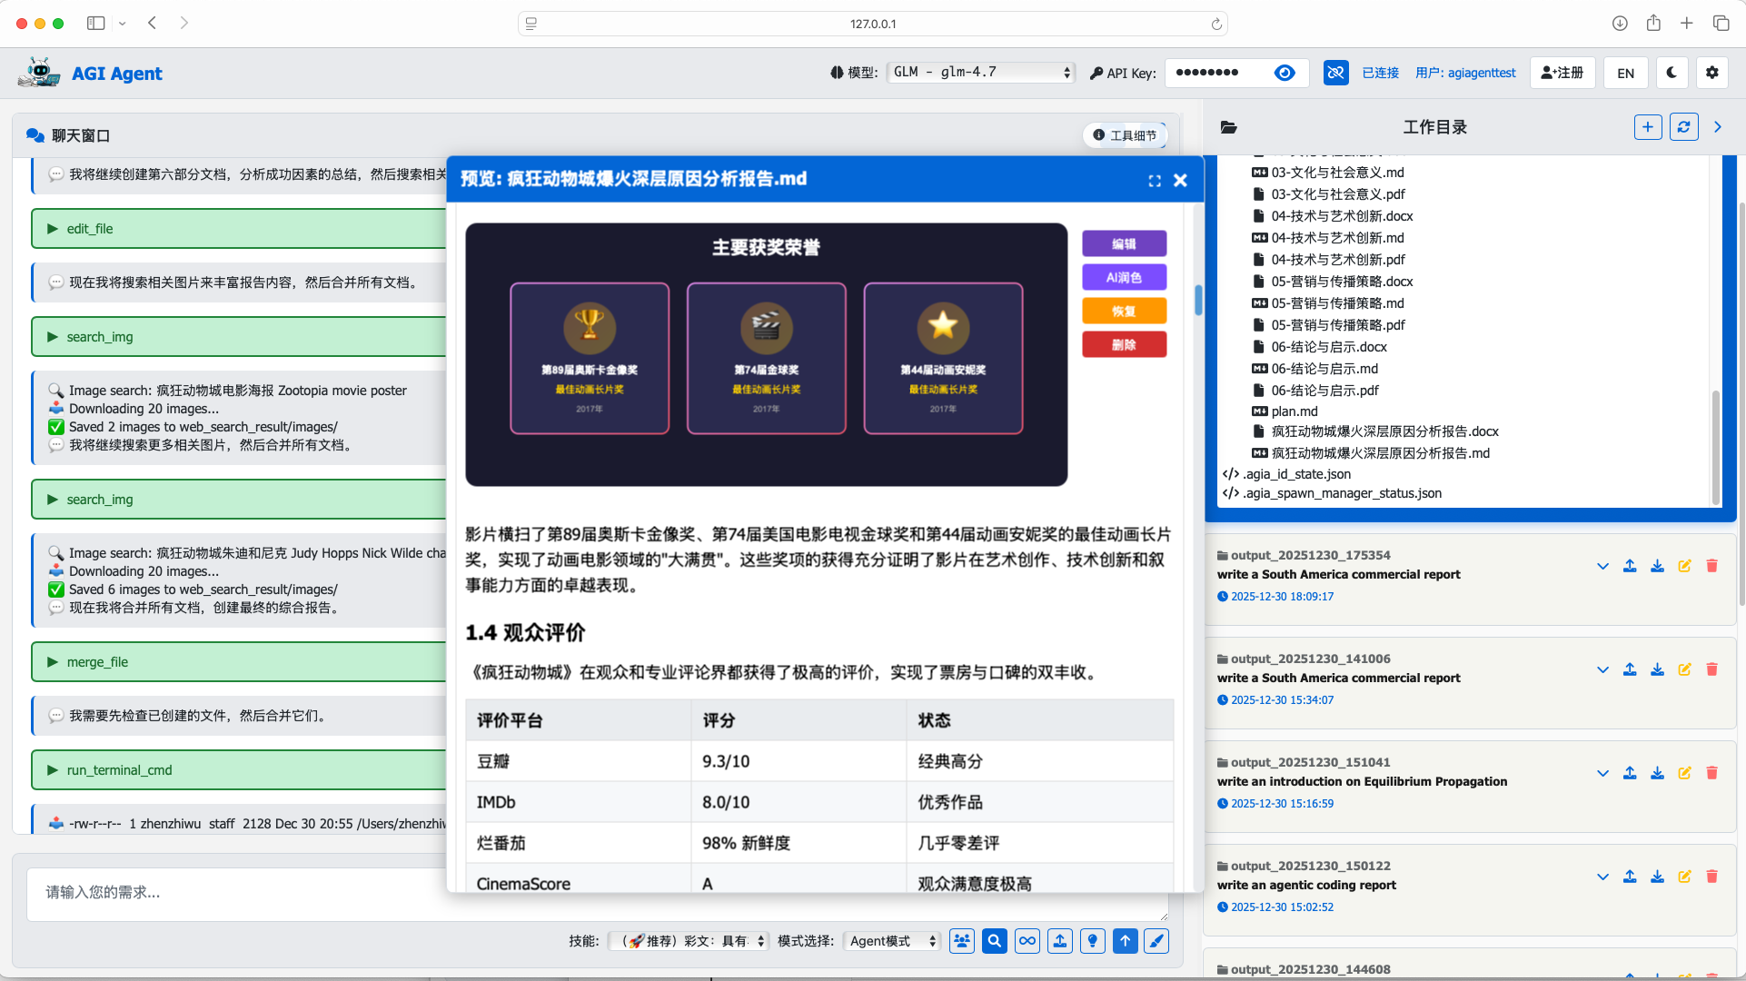Expand the edit_file tool block
This screenshot has width=1746, height=981.
click(240, 229)
